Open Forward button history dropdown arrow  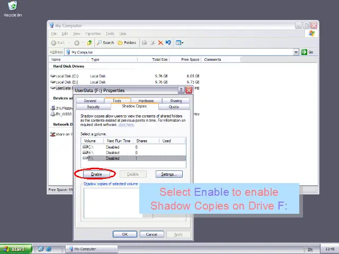coord(83,43)
